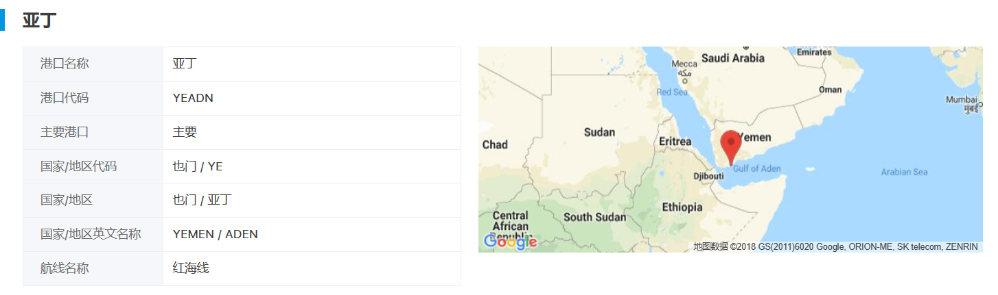Click the 红海线 route name value
Viewport: 998px width, 295px height.
191,268
